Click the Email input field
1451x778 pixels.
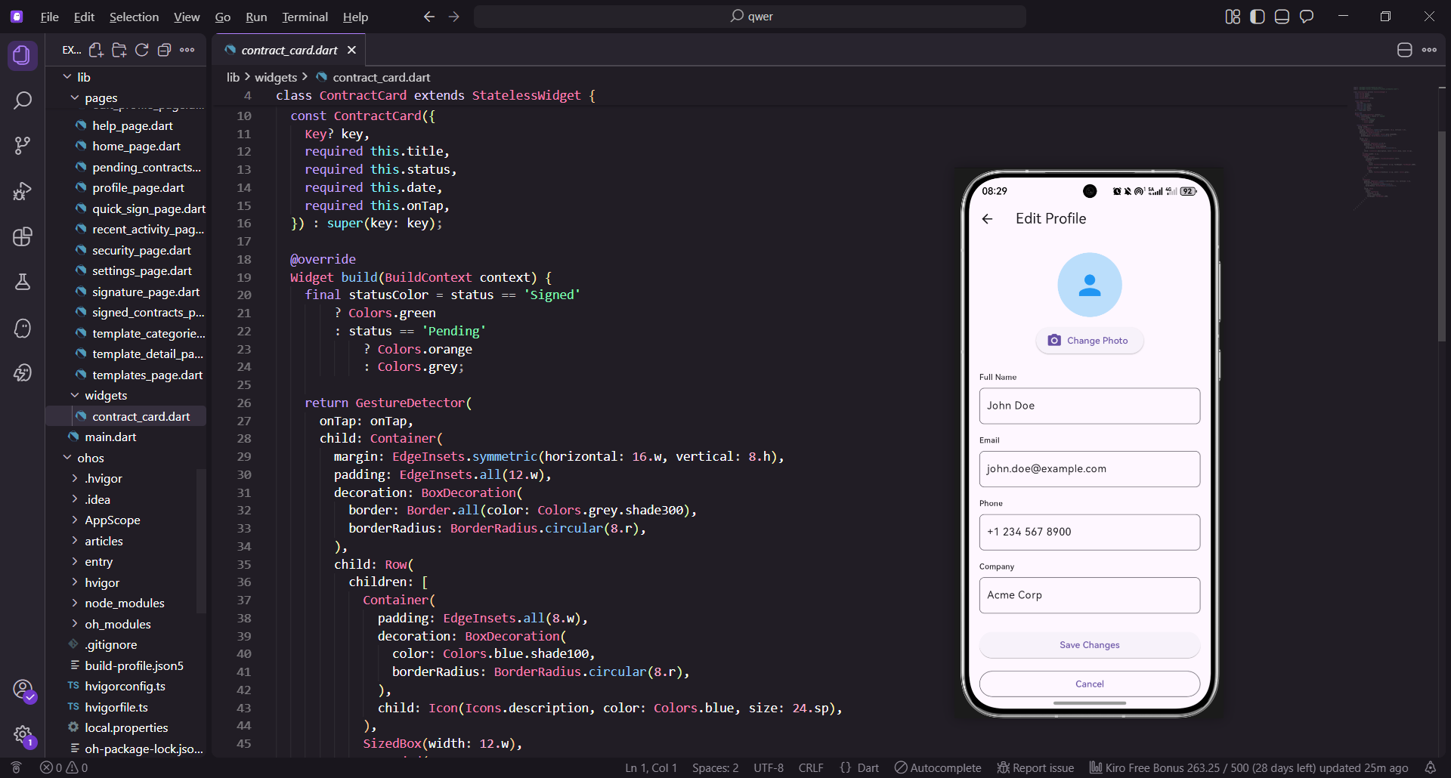[x=1089, y=469]
